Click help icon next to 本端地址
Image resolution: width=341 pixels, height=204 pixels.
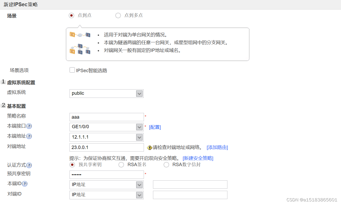29,136
